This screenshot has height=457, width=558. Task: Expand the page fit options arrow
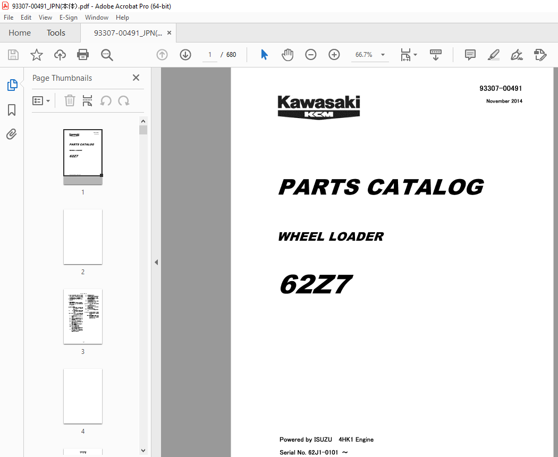(x=415, y=55)
